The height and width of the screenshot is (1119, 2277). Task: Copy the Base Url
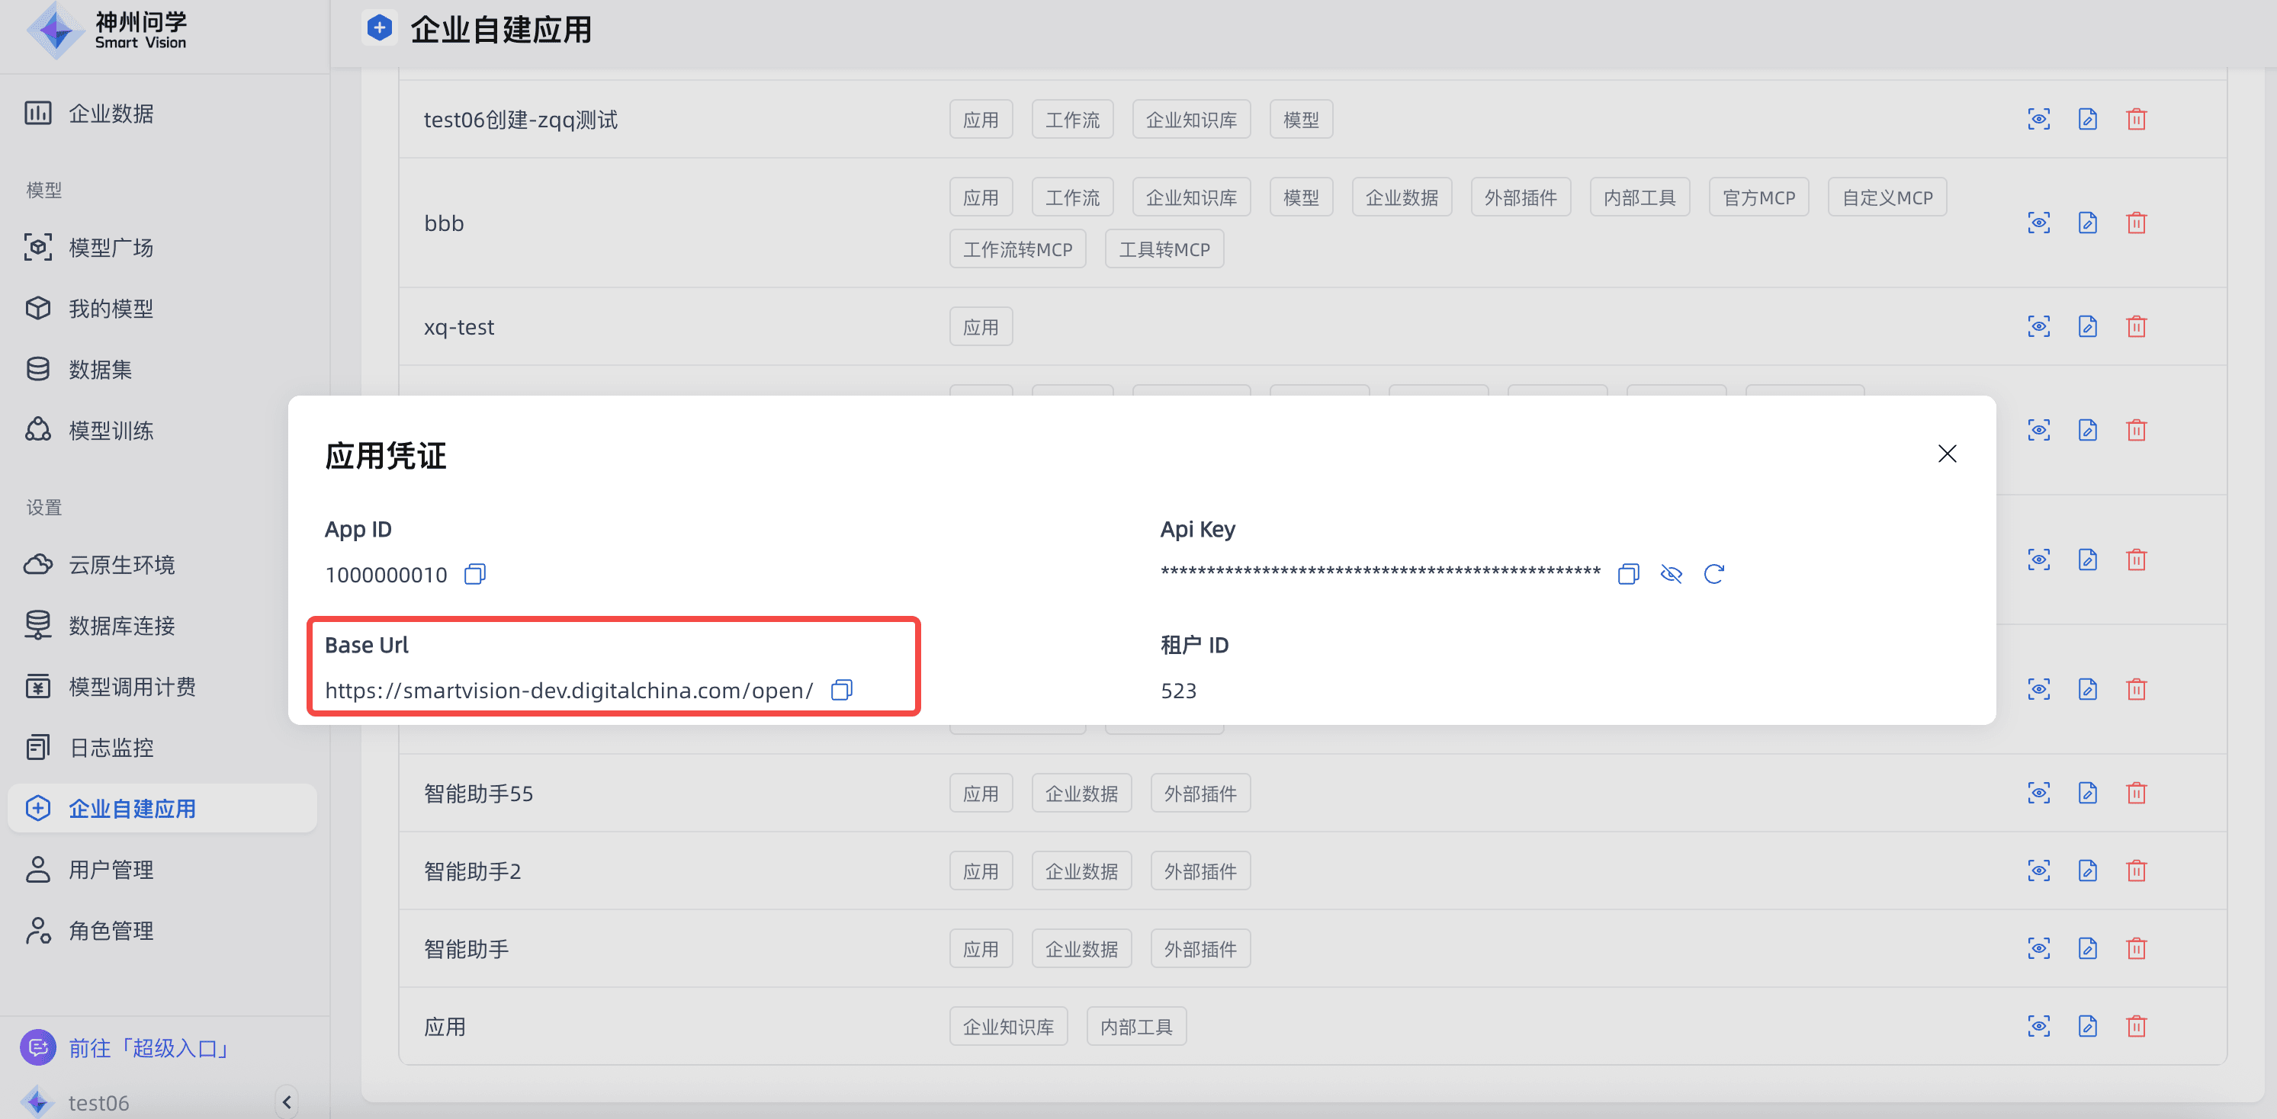(840, 691)
